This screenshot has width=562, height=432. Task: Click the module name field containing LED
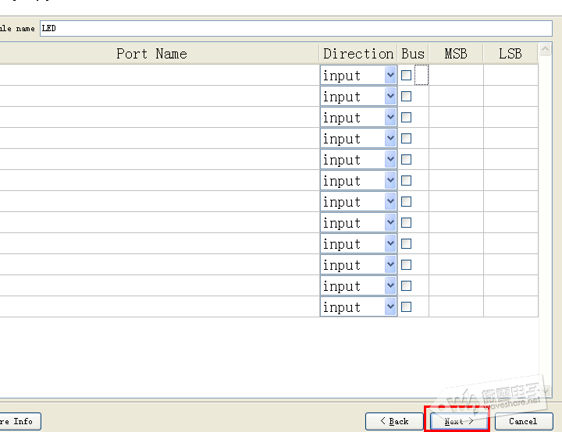point(295,29)
